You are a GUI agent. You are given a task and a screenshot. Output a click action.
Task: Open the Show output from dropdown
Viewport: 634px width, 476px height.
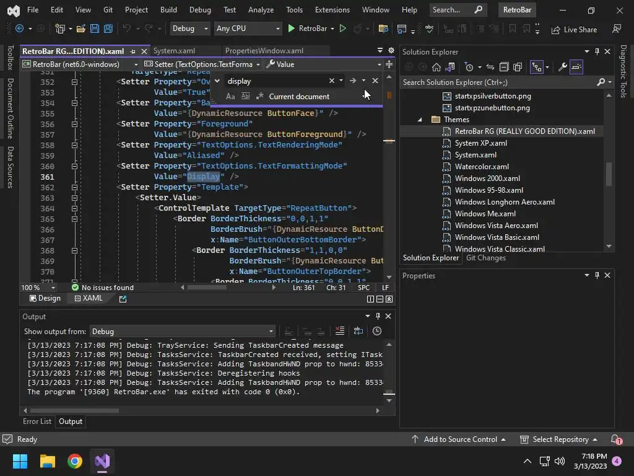pyautogui.click(x=182, y=331)
